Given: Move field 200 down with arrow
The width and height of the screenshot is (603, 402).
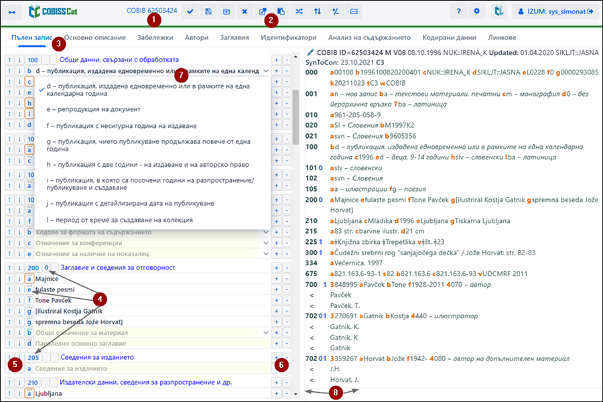Looking at the screenshot, I should point(19,268).
